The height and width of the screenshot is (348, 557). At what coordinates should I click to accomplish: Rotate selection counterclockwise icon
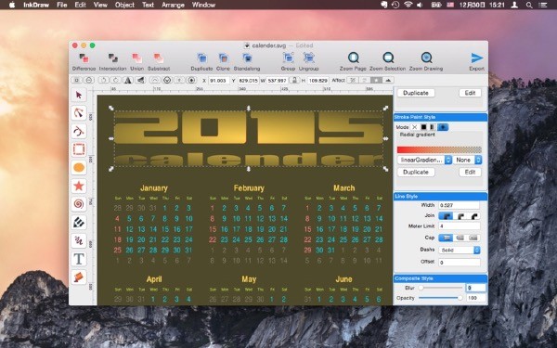[103, 80]
